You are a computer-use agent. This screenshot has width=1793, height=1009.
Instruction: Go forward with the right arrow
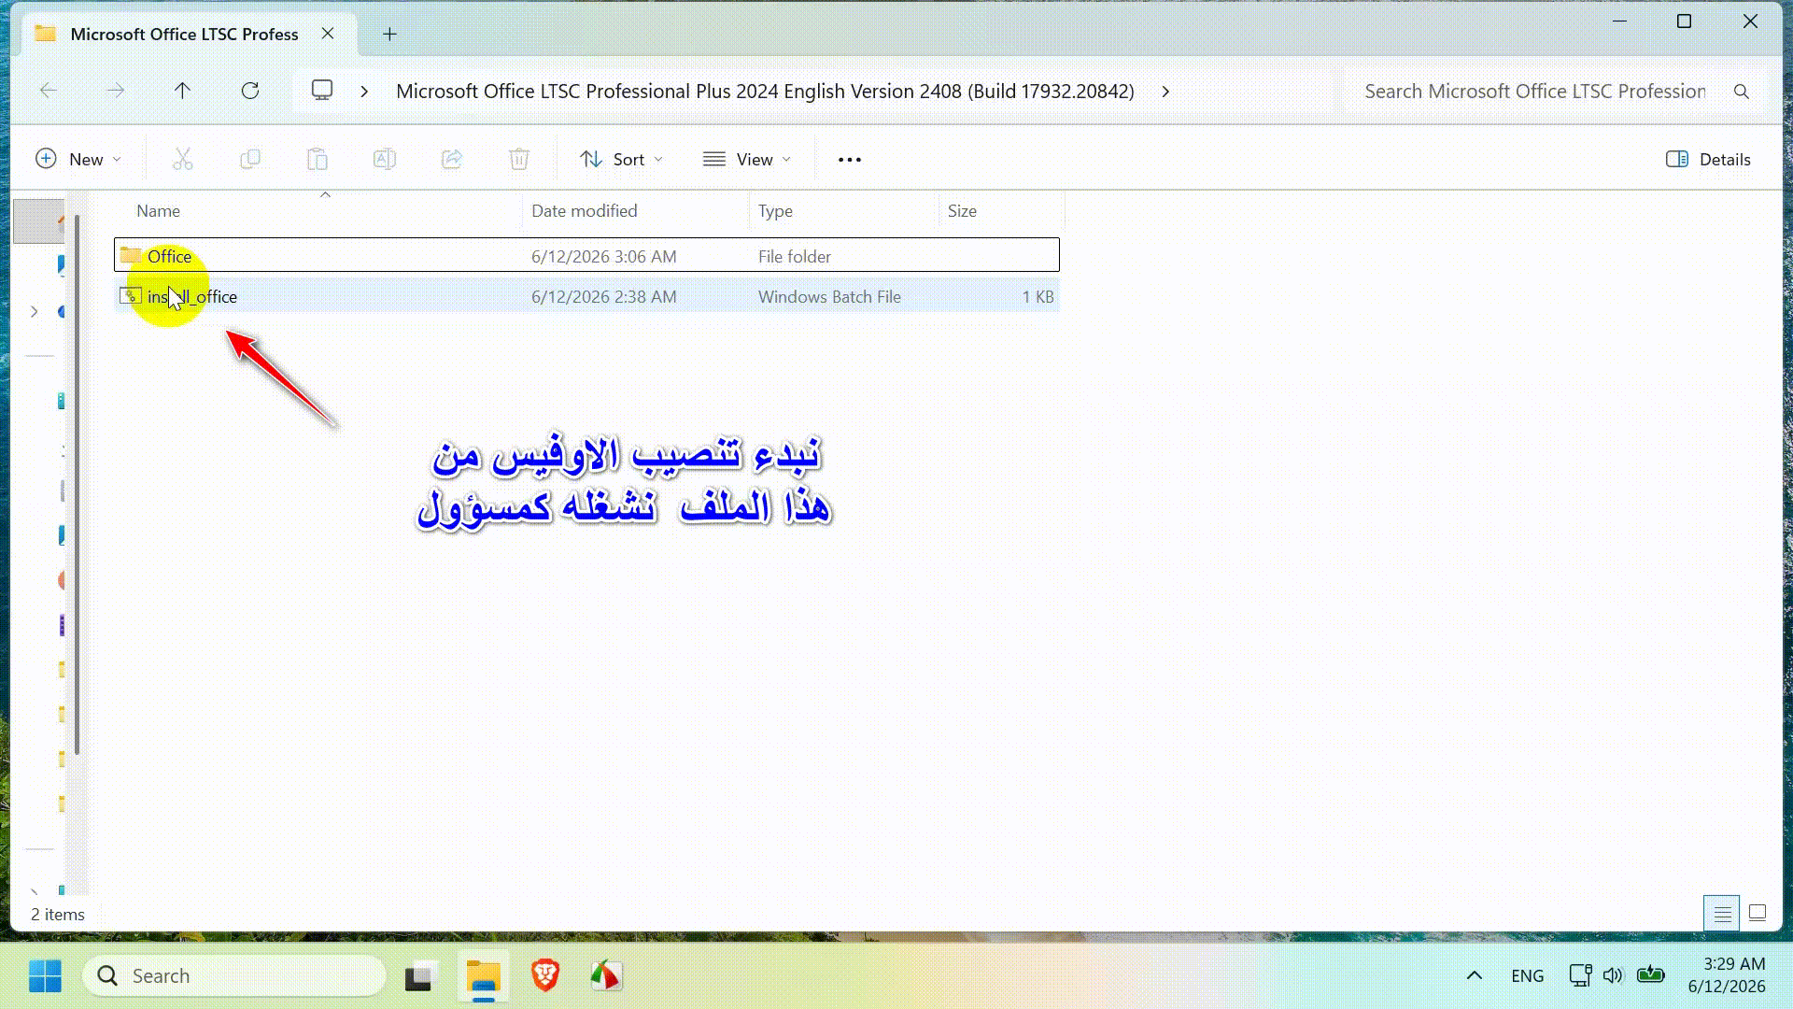tap(116, 91)
